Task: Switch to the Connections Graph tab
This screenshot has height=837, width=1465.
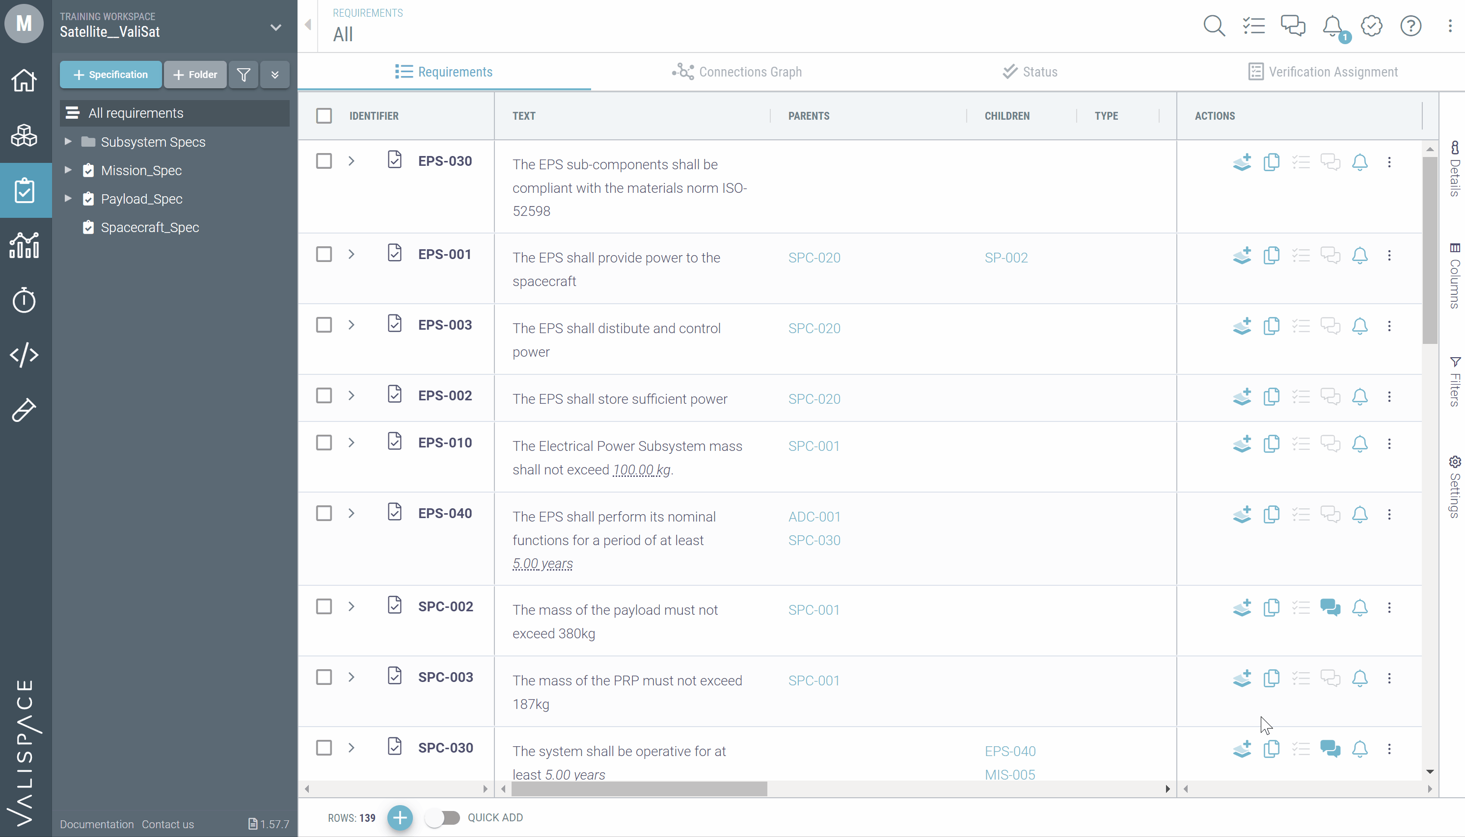Action: (737, 72)
